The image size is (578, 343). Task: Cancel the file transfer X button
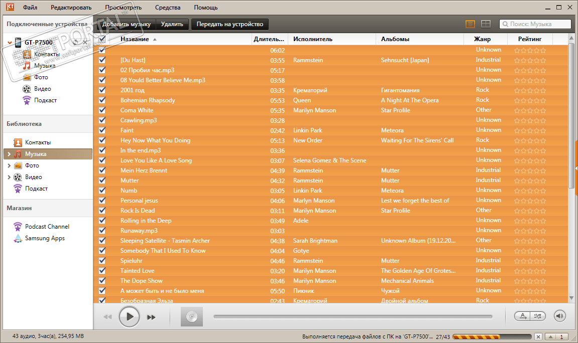pyautogui.click(x=538, y=337)
